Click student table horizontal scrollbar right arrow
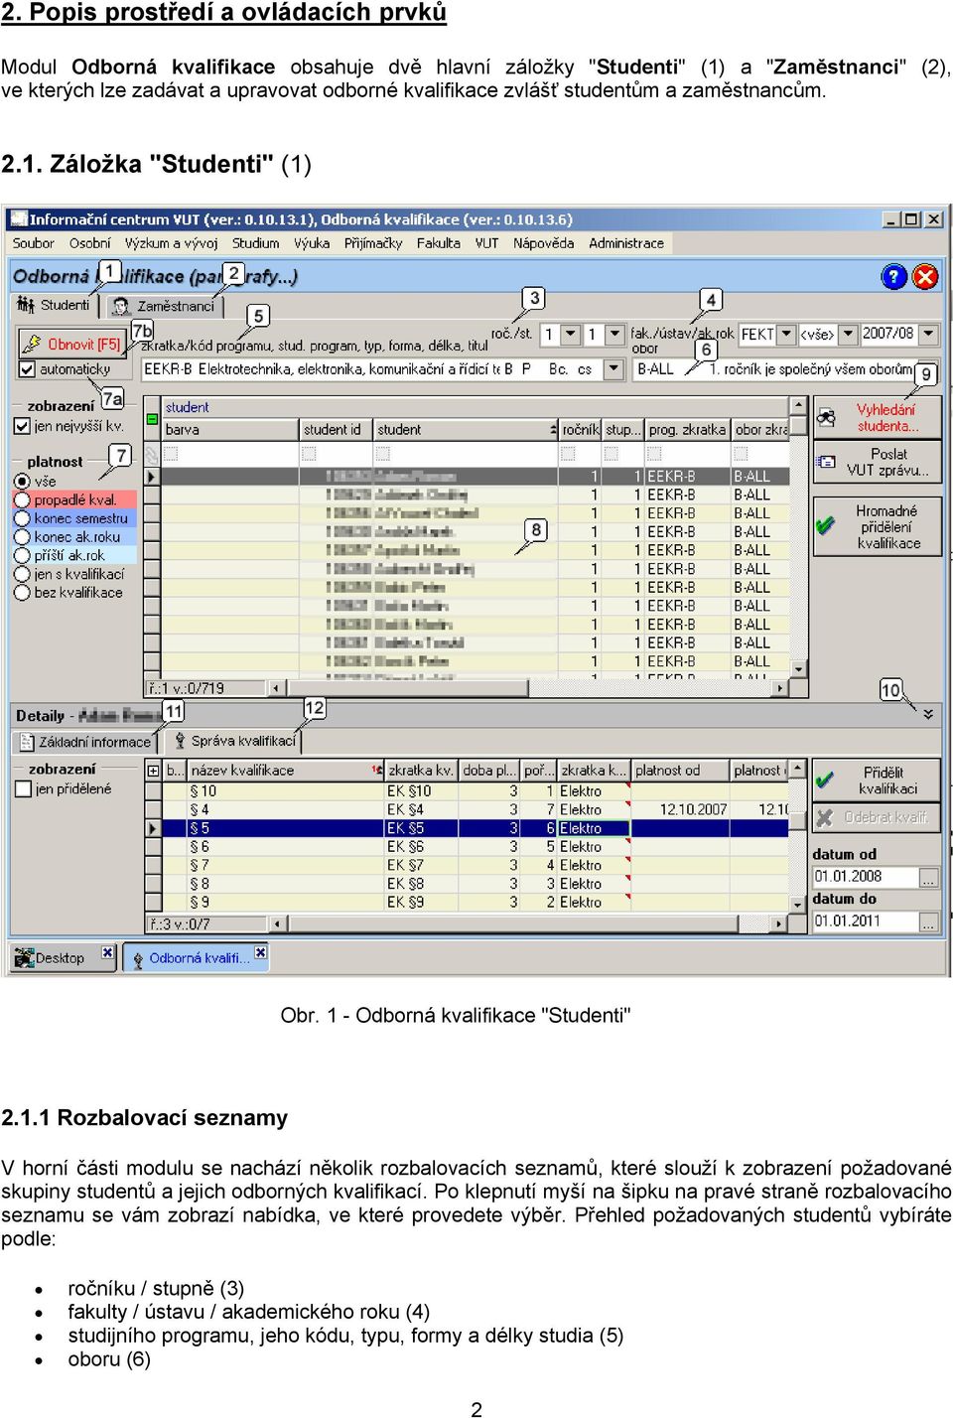This screenshot has width=953, height=1418. 781,687
